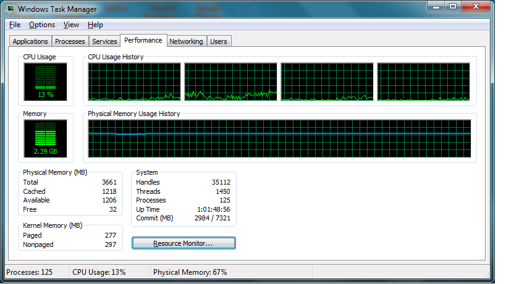The width and height of the screenshot is (506, 284).
Task: Open the Options menu
Action: click(42, 25)
